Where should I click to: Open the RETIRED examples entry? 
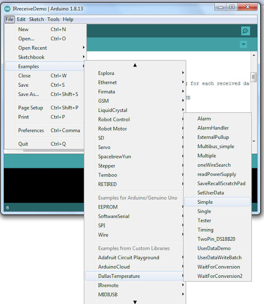134,184
